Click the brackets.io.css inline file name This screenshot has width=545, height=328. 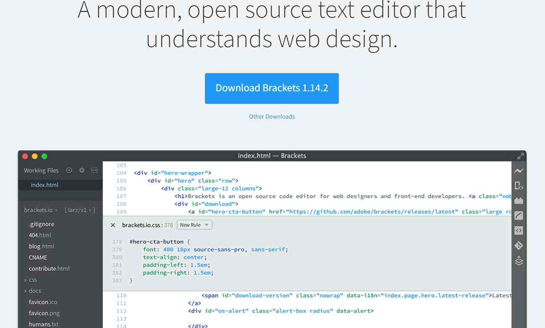click(x=141, y=225)
